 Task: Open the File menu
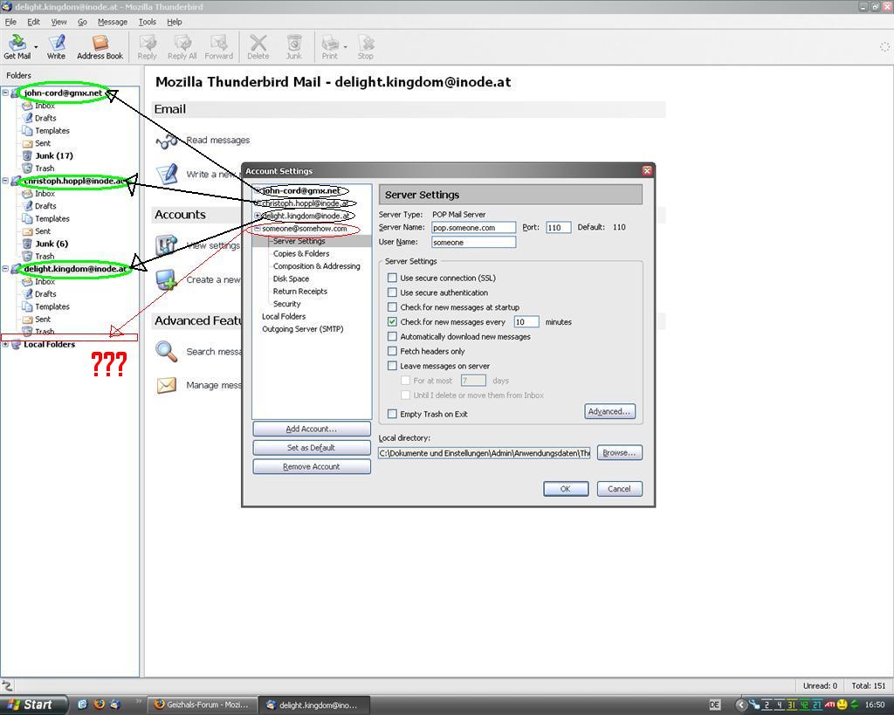[10, 22]
